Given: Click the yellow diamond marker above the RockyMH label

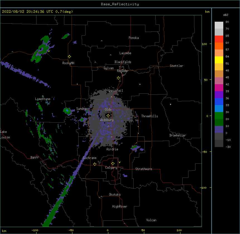Looking at the screenshot, I should pos(70,56).
